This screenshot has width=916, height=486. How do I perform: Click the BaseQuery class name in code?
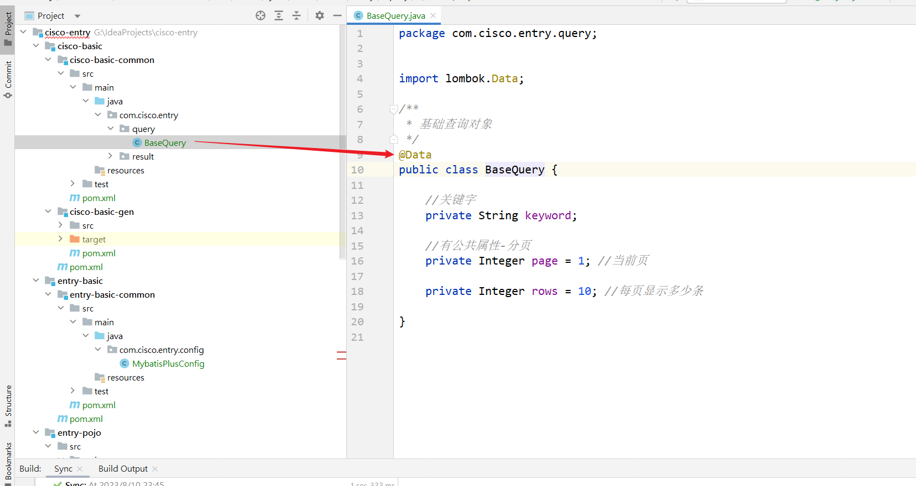click(x=514, y=170)
